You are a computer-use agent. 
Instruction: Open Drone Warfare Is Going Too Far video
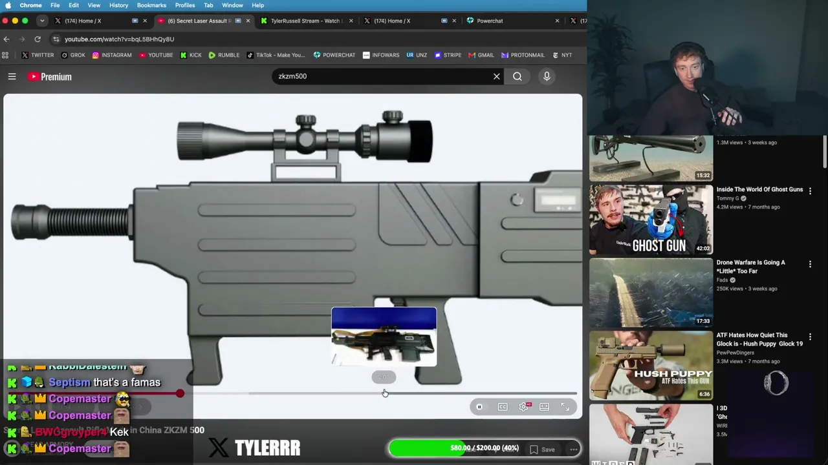pos(750,267)
